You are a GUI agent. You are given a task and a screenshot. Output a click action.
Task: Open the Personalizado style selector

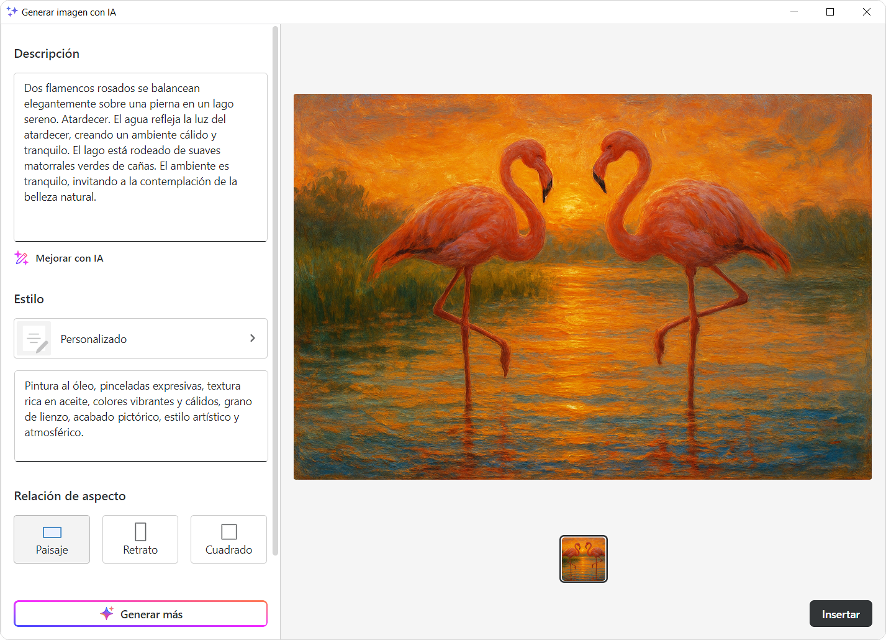click(141, 339)
